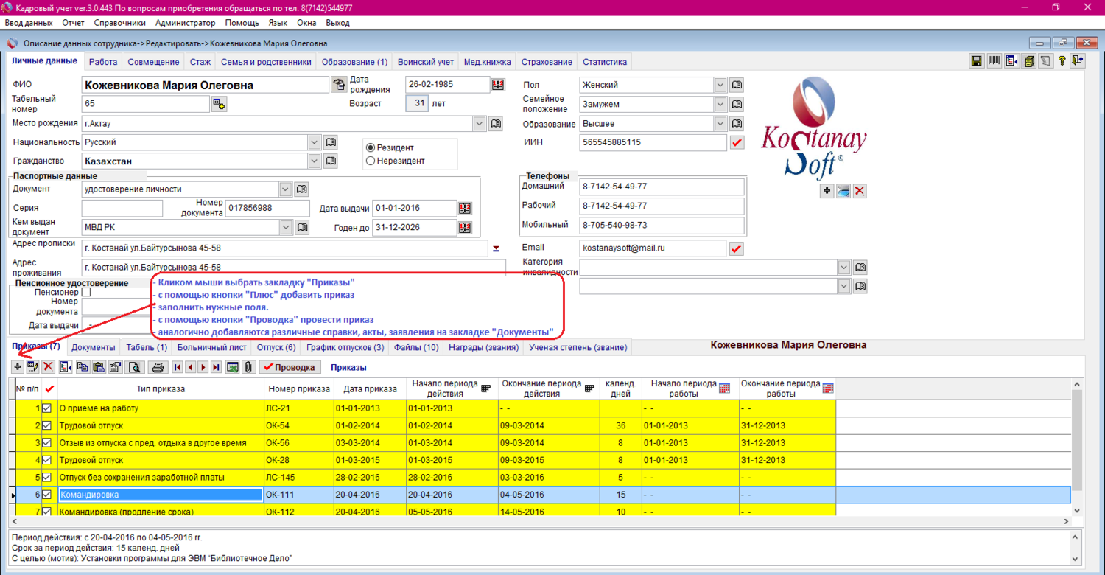The height and width of the screenshot is (575, 1105).
Task: Expand the Пол dropdown
Action: [720, 85]
